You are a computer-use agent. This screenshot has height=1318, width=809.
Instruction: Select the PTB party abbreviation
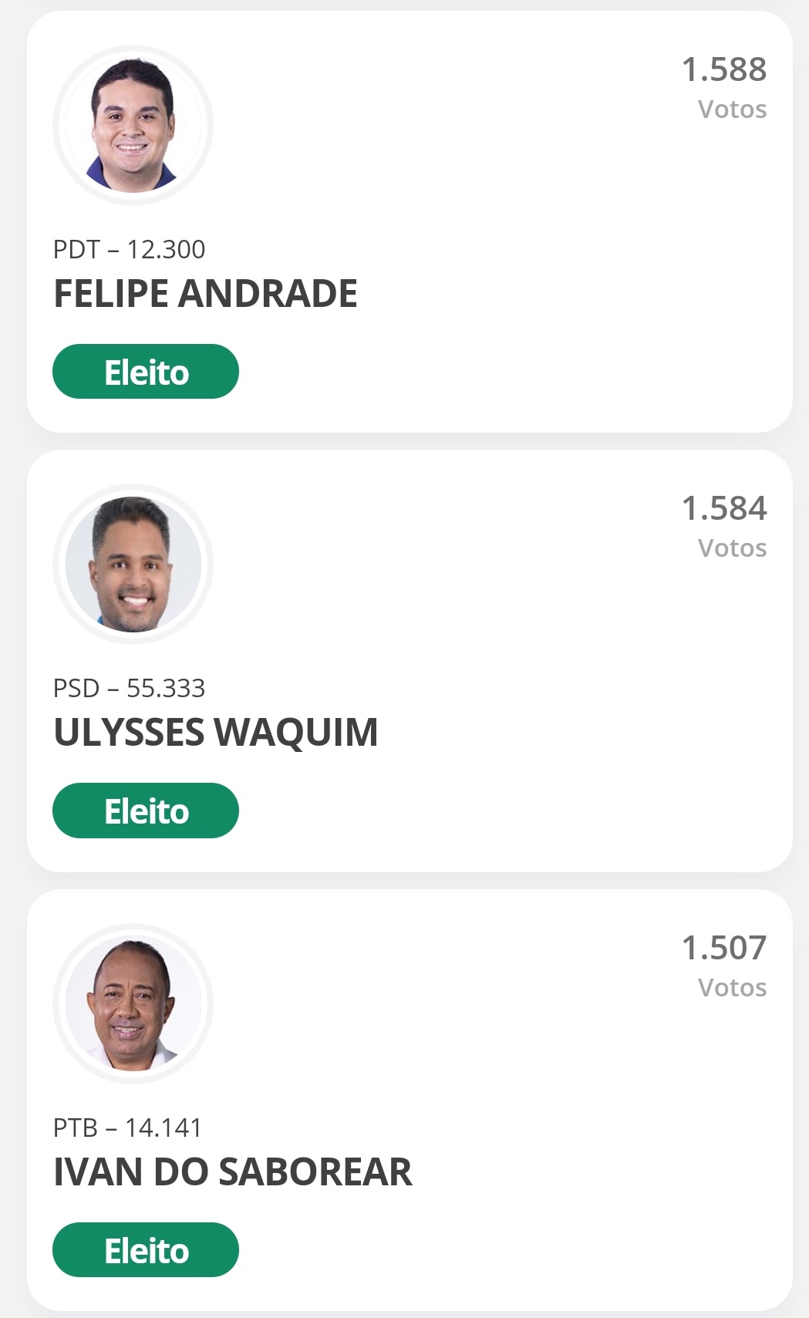76,1128
